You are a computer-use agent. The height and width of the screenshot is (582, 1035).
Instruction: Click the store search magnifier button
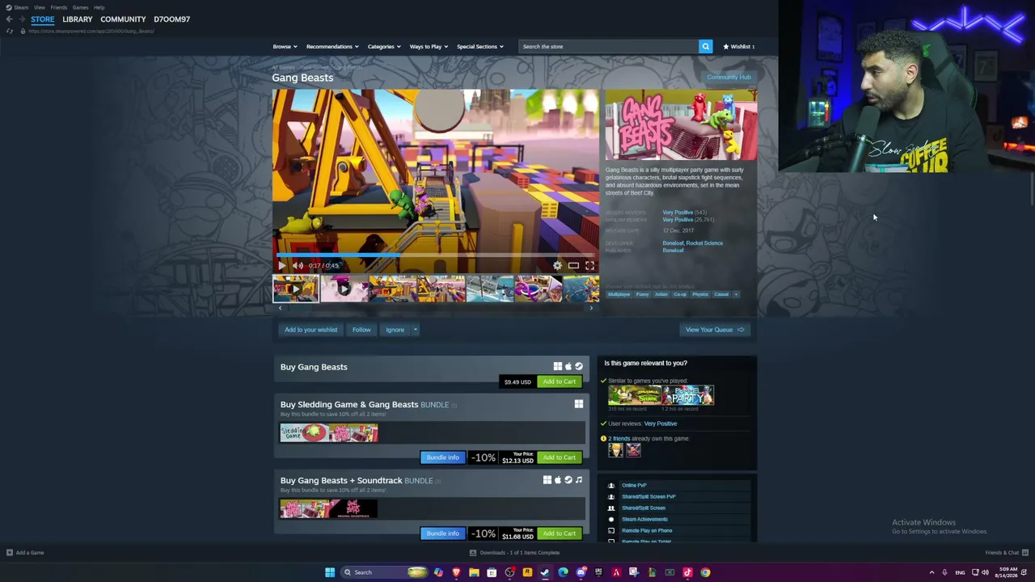705,46
